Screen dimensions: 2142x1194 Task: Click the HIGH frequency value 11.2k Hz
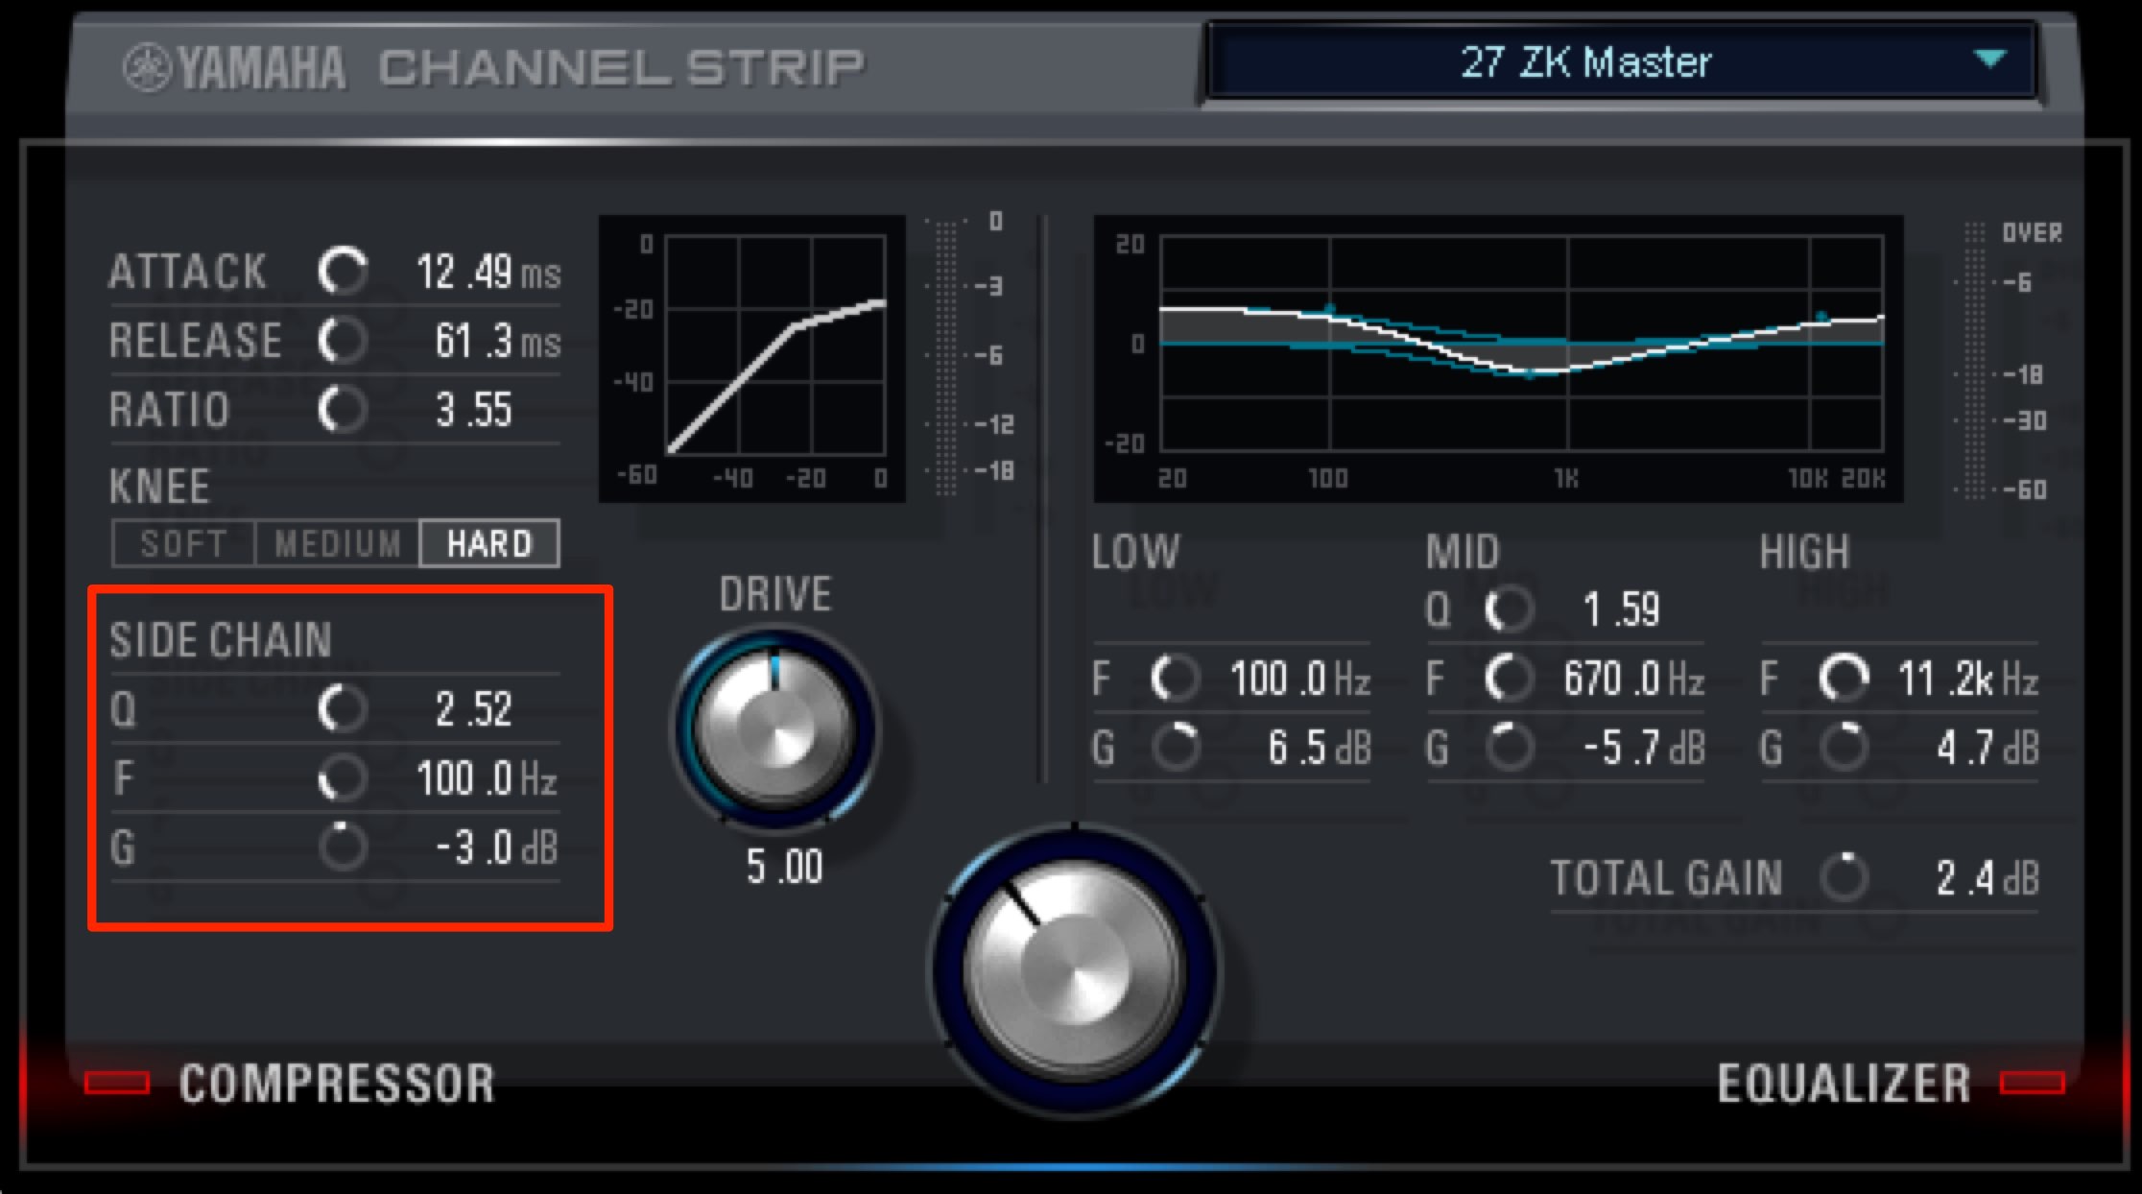[1968, 680]
